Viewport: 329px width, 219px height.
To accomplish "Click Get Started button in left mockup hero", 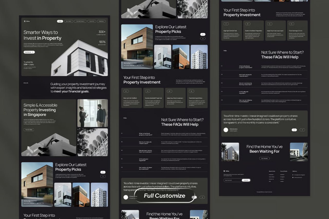I will tap(29, 52).
